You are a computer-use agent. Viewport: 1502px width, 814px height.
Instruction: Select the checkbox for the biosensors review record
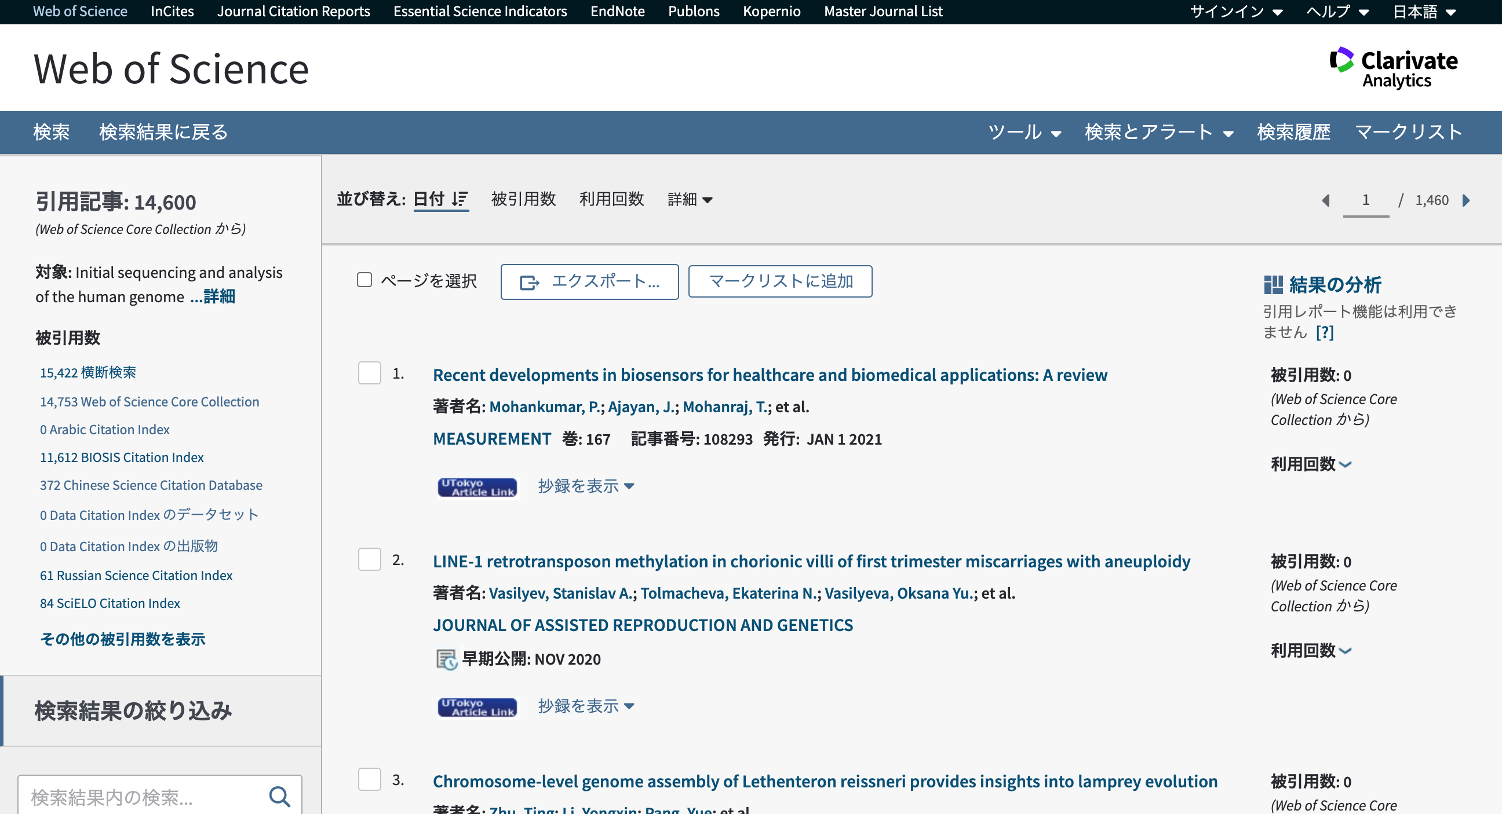click(369, 373)
